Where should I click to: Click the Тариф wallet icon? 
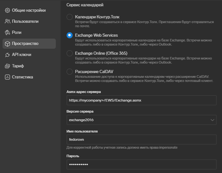tap(8, 66)
